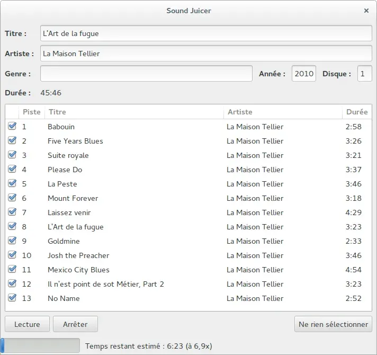The width and height of the screenshot is (377, 355).
Task: Select the Please Do track row
Action: [x=188, y=170]
